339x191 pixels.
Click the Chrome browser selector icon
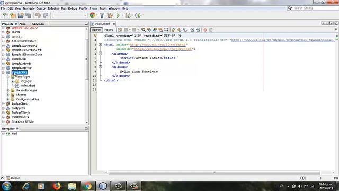tap(92, 15)
